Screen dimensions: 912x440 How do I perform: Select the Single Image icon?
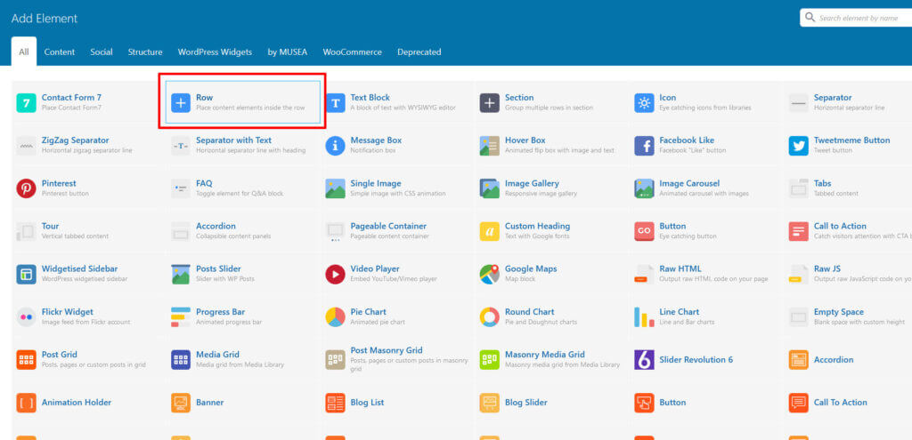[x=335, y=188]
